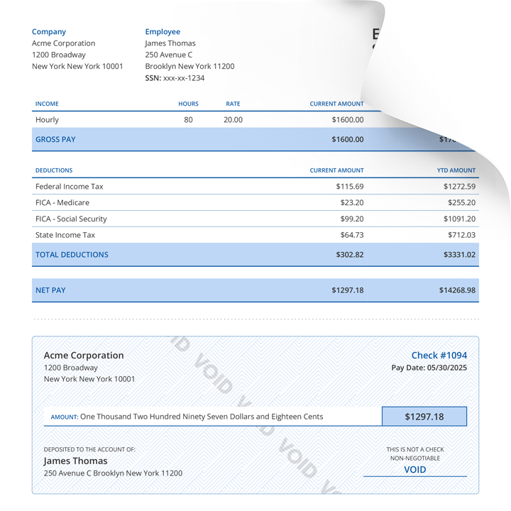Click the employee name James Thomas at top
This screenshot has height=511, width=511.
click(x=170, y=43)
